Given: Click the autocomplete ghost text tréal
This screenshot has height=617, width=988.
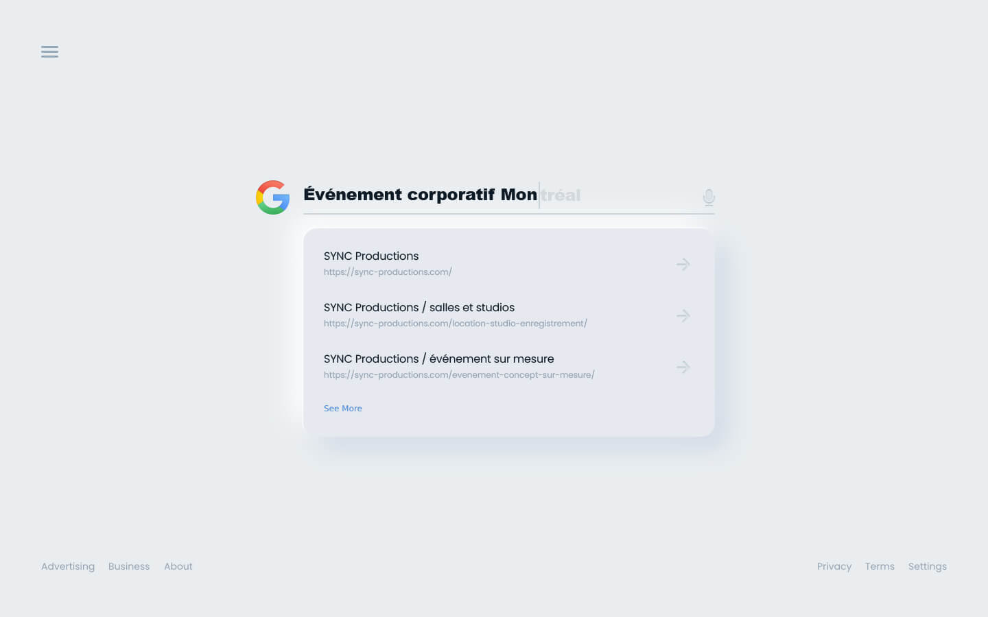Looking at the screenshot, I should (561, 195).
